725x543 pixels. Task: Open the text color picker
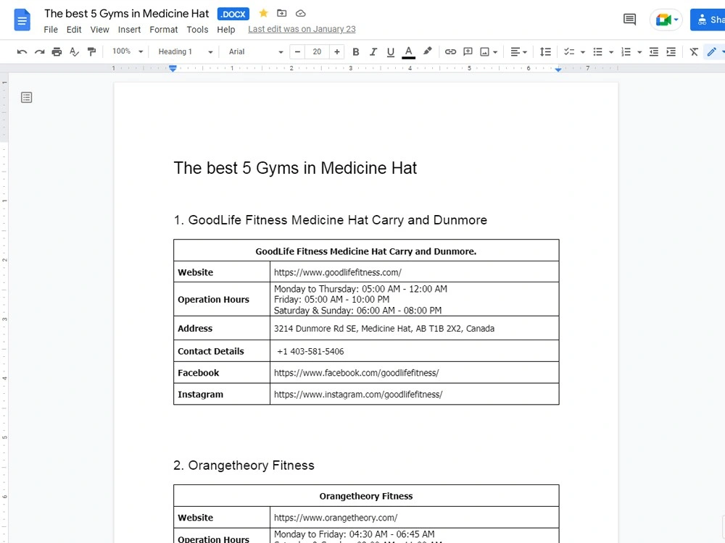408,51
